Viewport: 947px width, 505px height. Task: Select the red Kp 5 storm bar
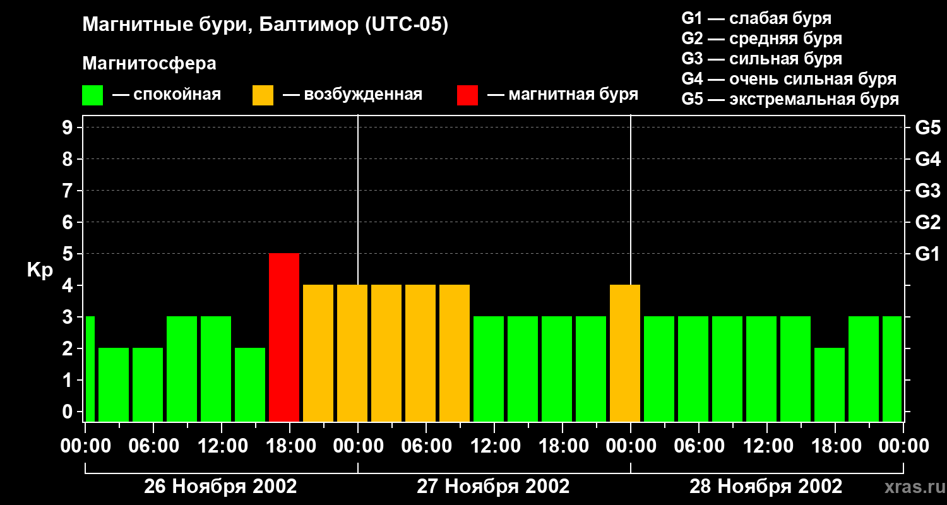(x=284, y=337)
